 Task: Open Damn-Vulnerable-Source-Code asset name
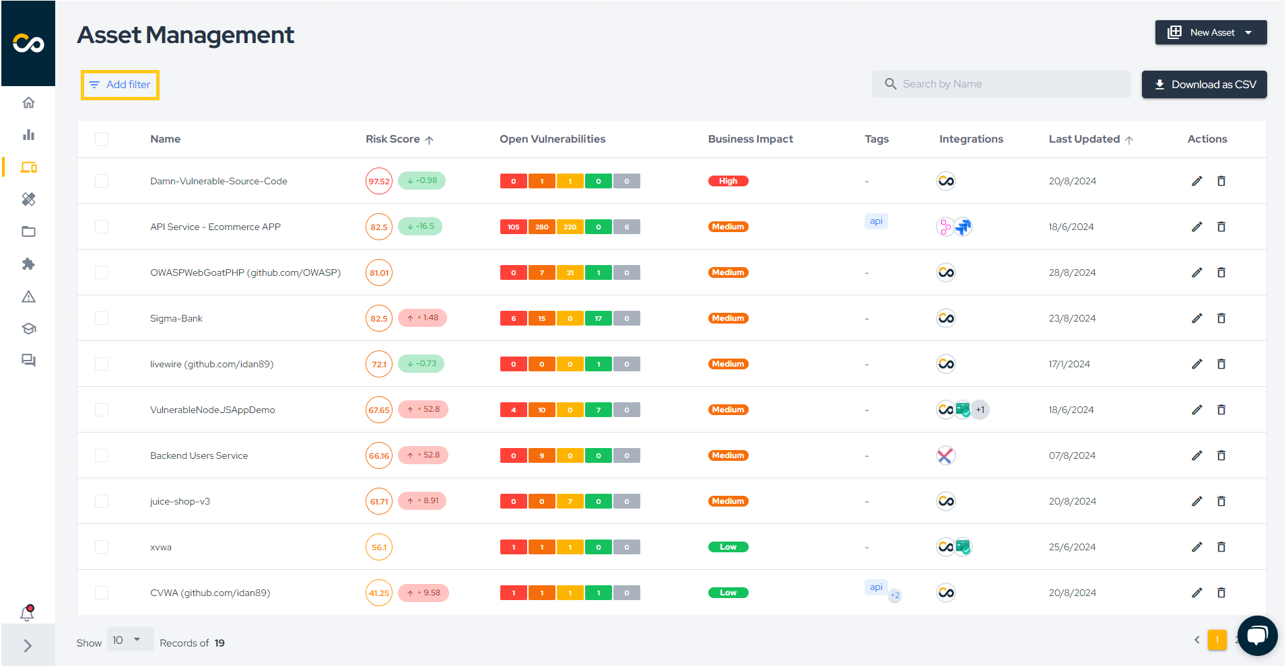219,181
